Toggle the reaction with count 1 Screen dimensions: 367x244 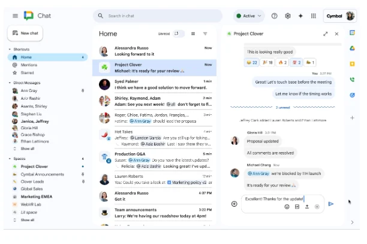pos(310,63)
